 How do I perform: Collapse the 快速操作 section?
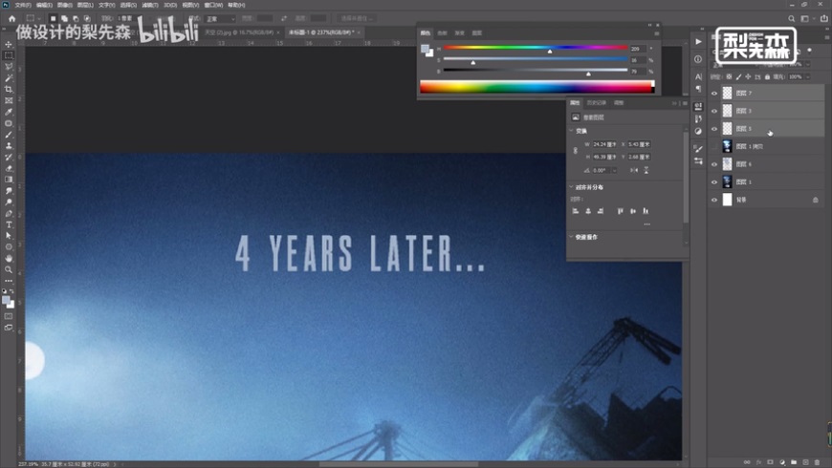tap(572, 237)
